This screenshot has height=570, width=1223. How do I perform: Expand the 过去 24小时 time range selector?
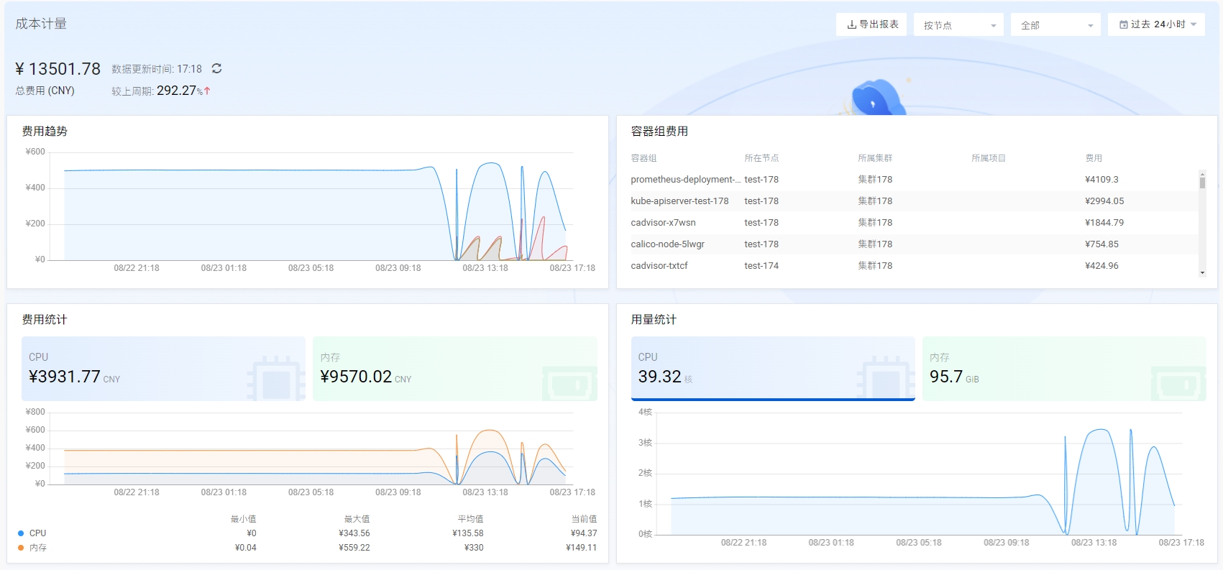(x=1157, y=24)
